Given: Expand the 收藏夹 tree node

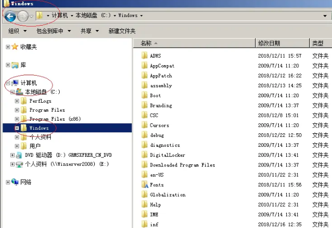Looking at the screenshot, I should [8, 47].
